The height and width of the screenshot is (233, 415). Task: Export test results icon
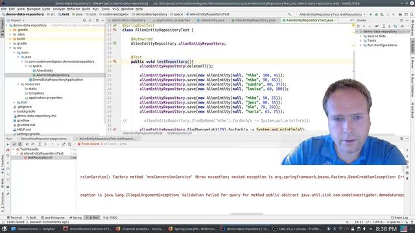(x=64, y=144)
